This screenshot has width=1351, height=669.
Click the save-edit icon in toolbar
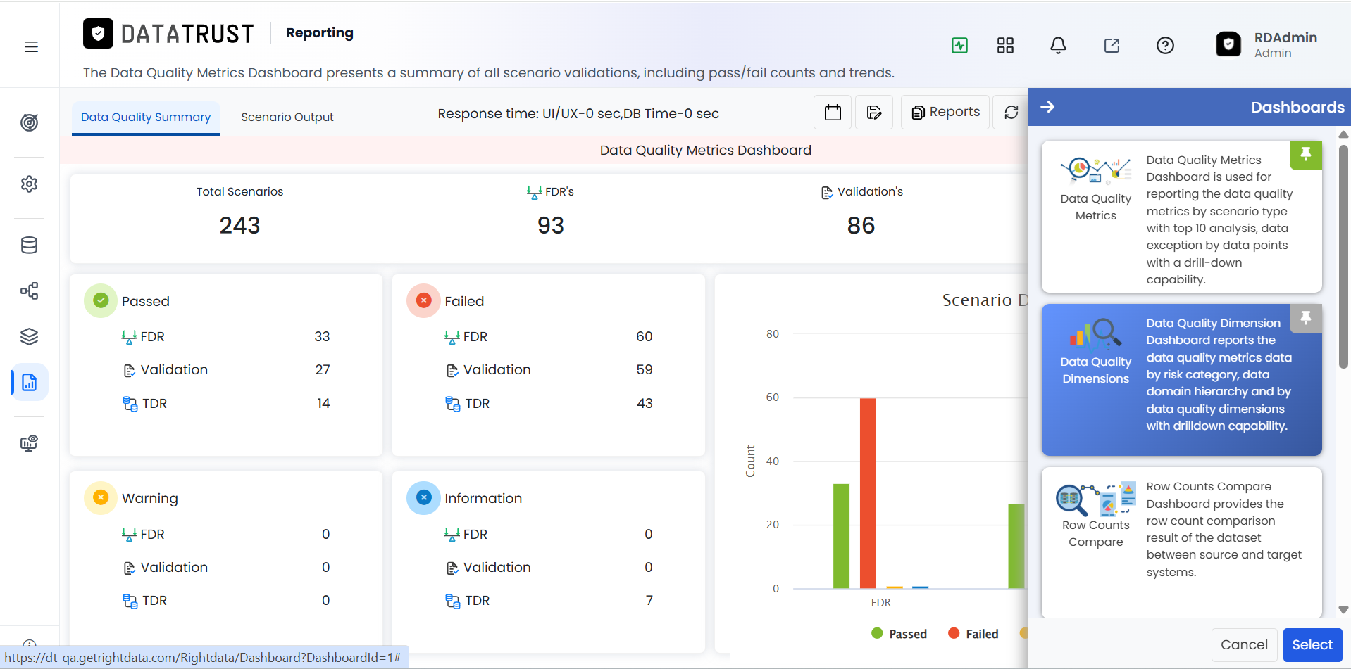point(874,113)
